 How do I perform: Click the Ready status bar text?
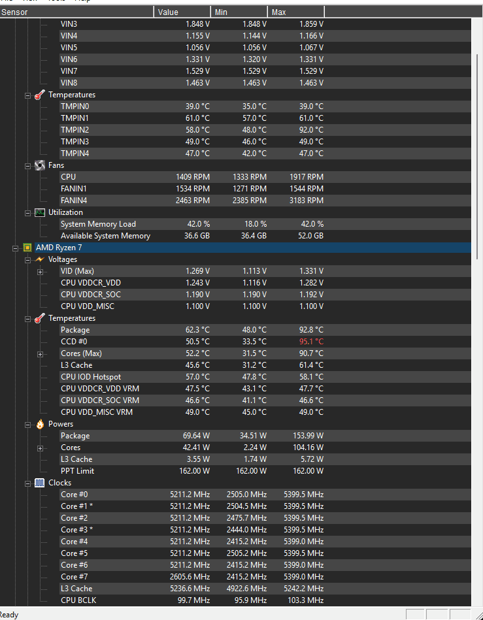click(x=8, y=615)
